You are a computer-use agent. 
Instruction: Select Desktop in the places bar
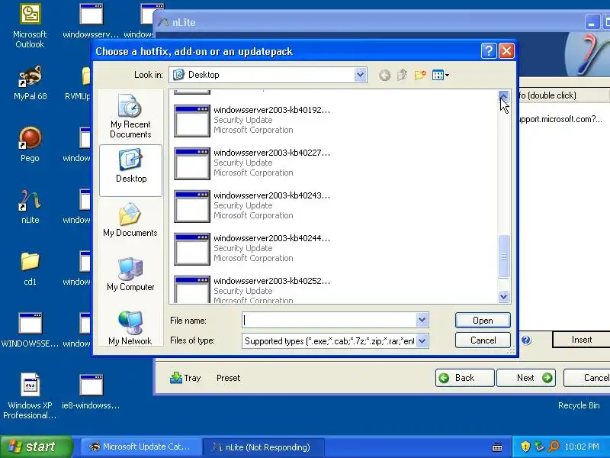(130, 170)
